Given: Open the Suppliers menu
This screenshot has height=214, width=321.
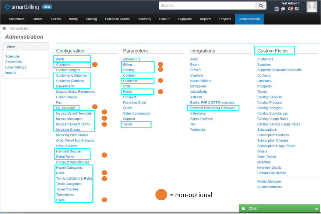Looking at the screenshot, I should (185, 19).
